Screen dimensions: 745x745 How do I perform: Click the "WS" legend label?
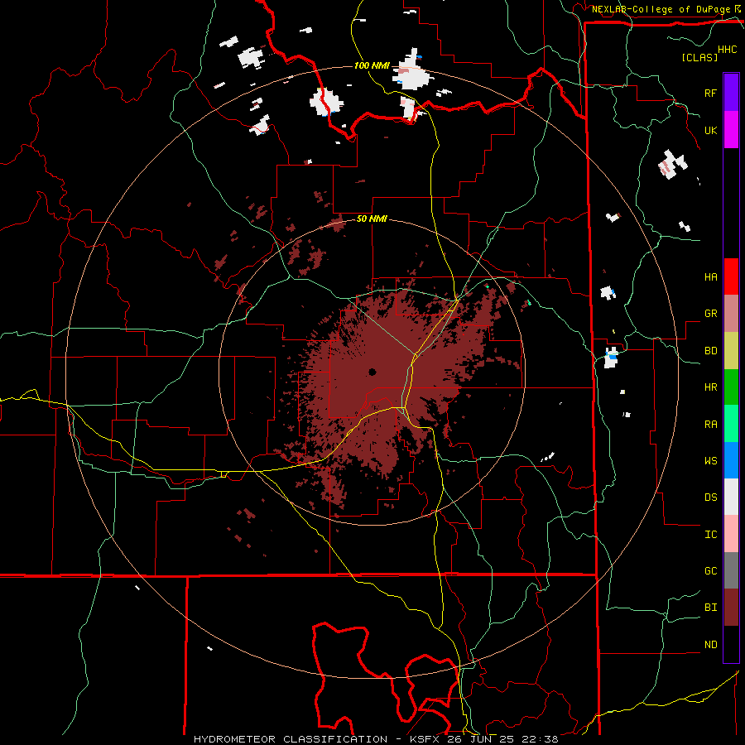tap(710, 460)
